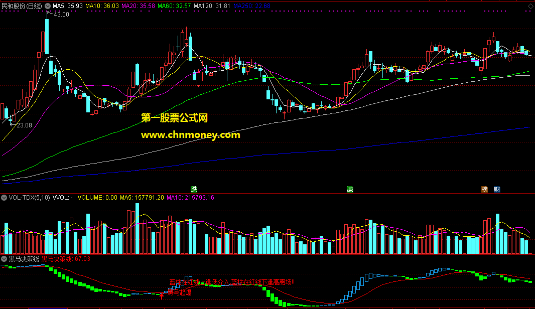This screenshot has width=535, height=309.
Task: Click the VOLUME: 0.00 readout
Action: pos(97,198)
